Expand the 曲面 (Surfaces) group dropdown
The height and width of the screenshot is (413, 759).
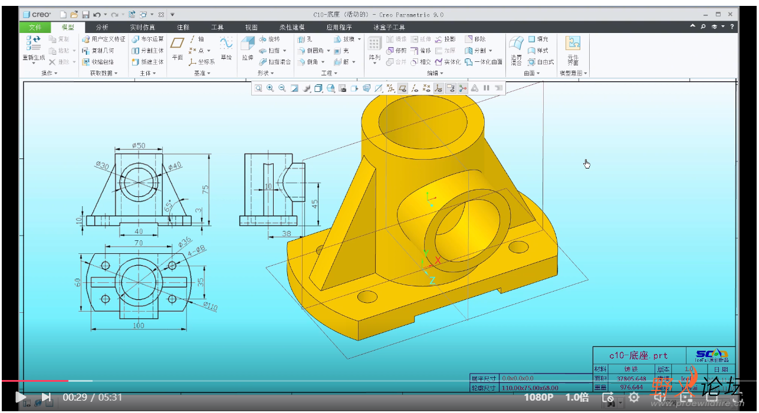click(532, 73)
